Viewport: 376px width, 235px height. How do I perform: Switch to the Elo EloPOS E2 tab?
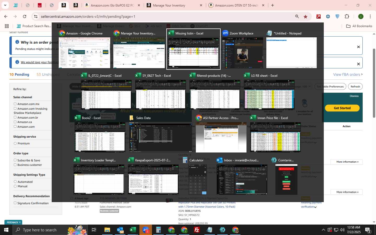click(112, 5)
